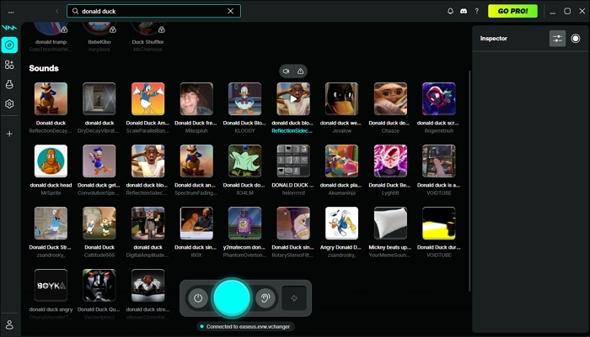
Task: Select the donald duck angry BOYKA sound
Action: click(x=51, y=286)
